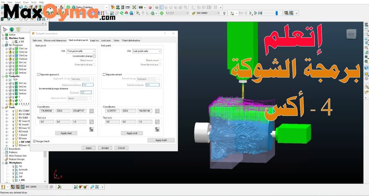
Task: Click the ISO view cube in viewport
Action: (x=351, y=34)
